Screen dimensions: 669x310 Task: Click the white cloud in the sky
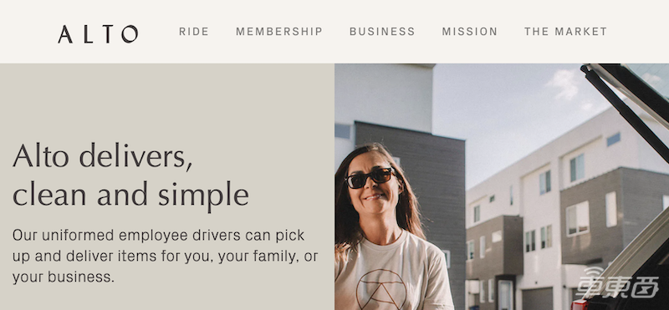[x=564, y=84]
